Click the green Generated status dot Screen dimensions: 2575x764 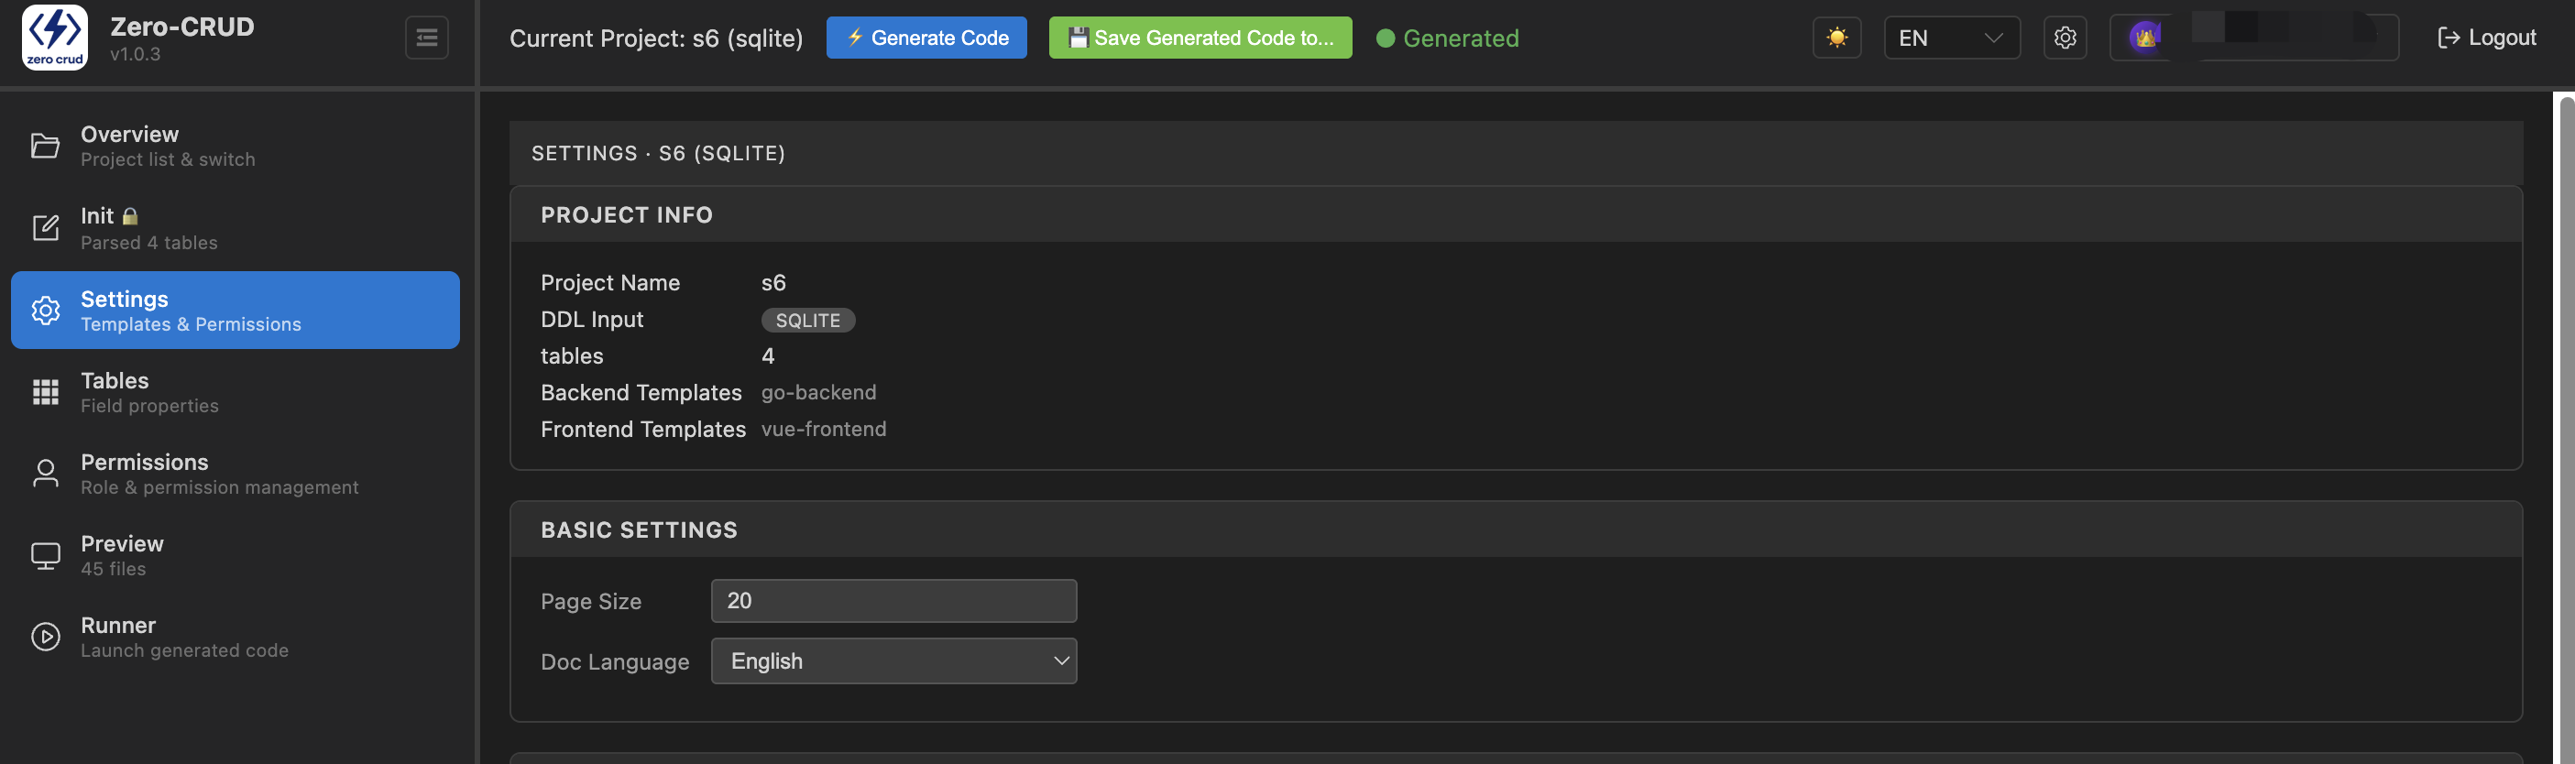pyautogui.click(x=1386, y=38)
